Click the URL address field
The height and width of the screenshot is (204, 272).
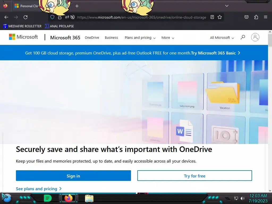tap(142, 17)
